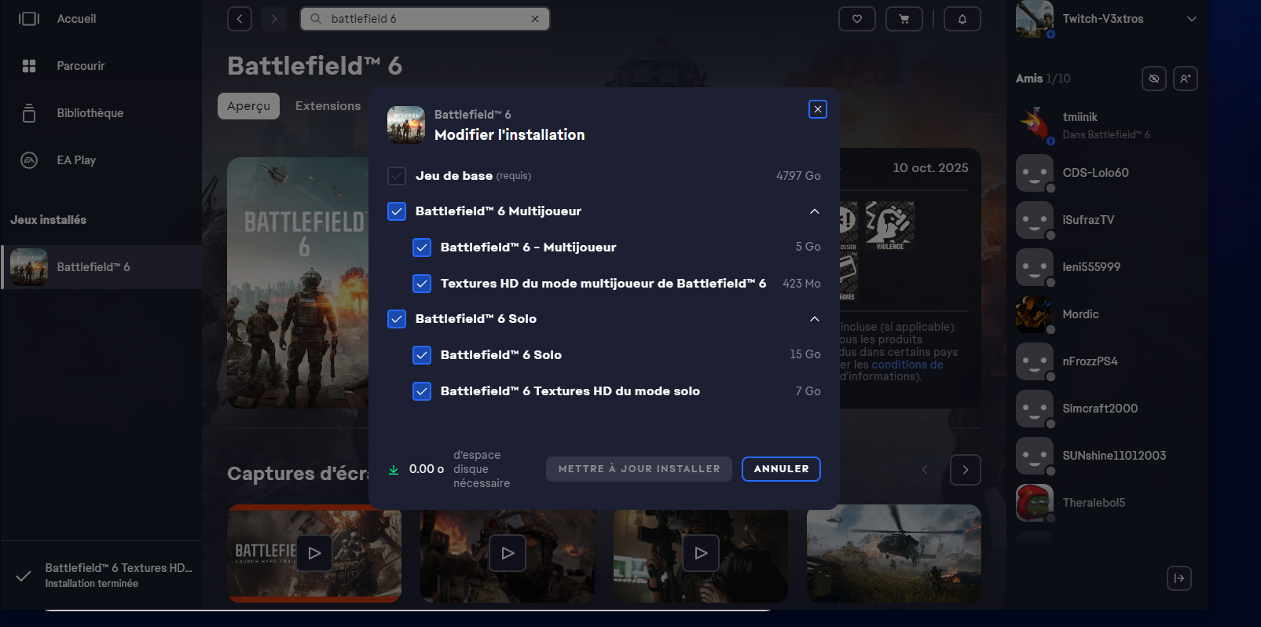This screenshot has height=627, width=1261.
Task: Follow the conditions de link
Action: coord(907,365)
